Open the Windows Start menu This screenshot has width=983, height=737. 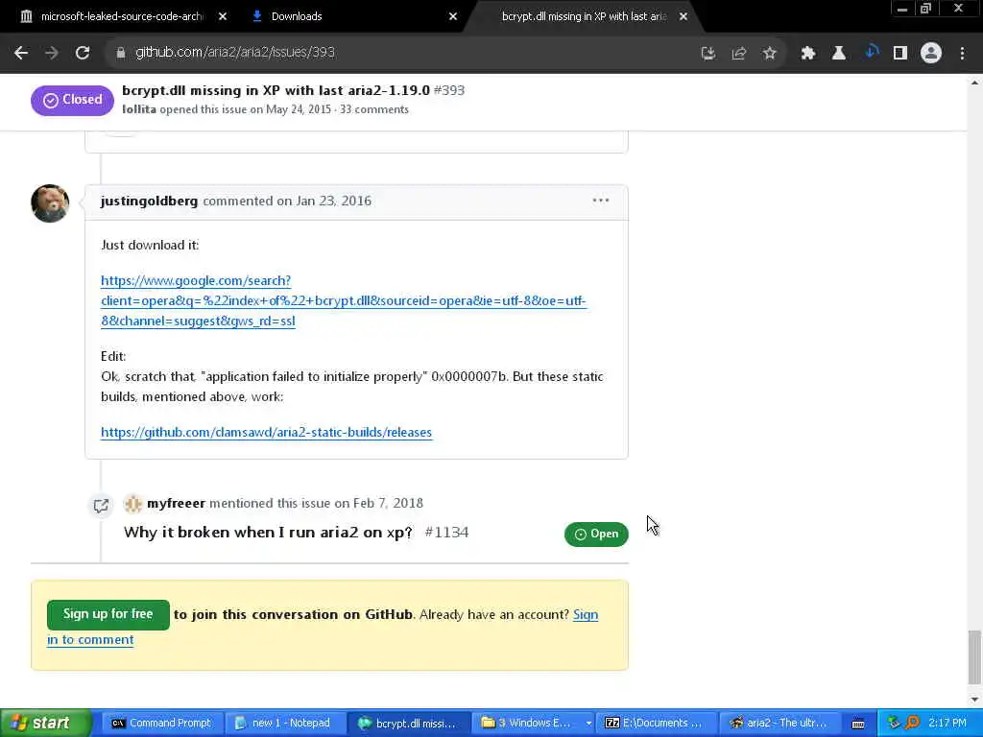tap(46, 724)
